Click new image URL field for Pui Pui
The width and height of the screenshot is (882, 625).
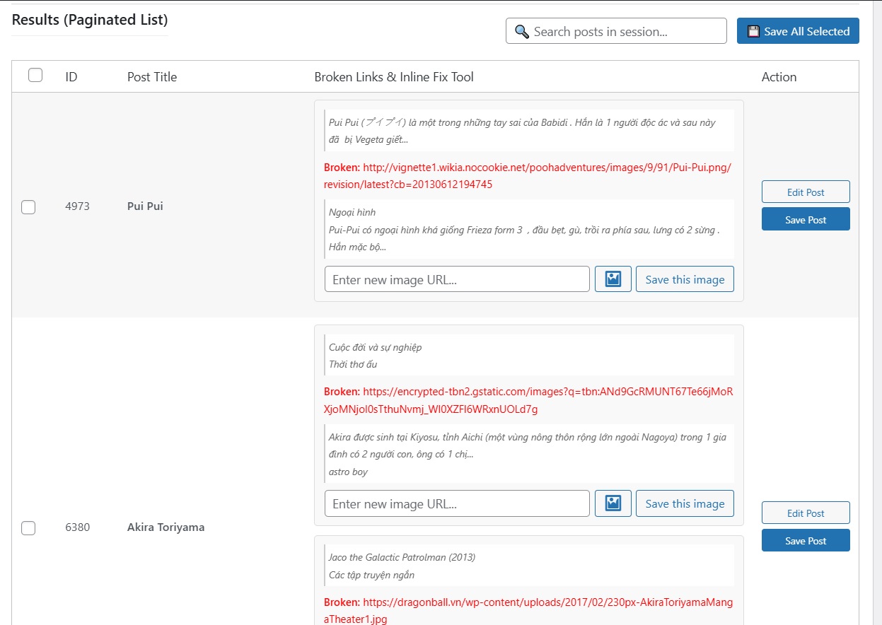point(457,279)
